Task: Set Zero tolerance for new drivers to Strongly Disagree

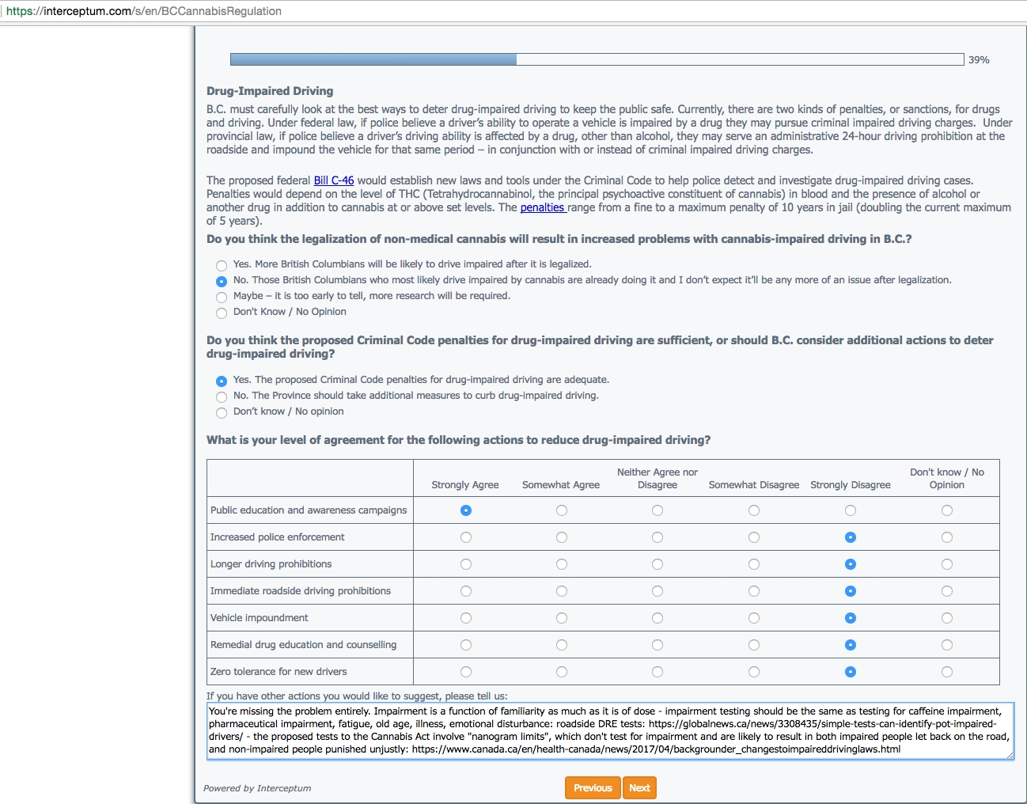Action: 851,672
